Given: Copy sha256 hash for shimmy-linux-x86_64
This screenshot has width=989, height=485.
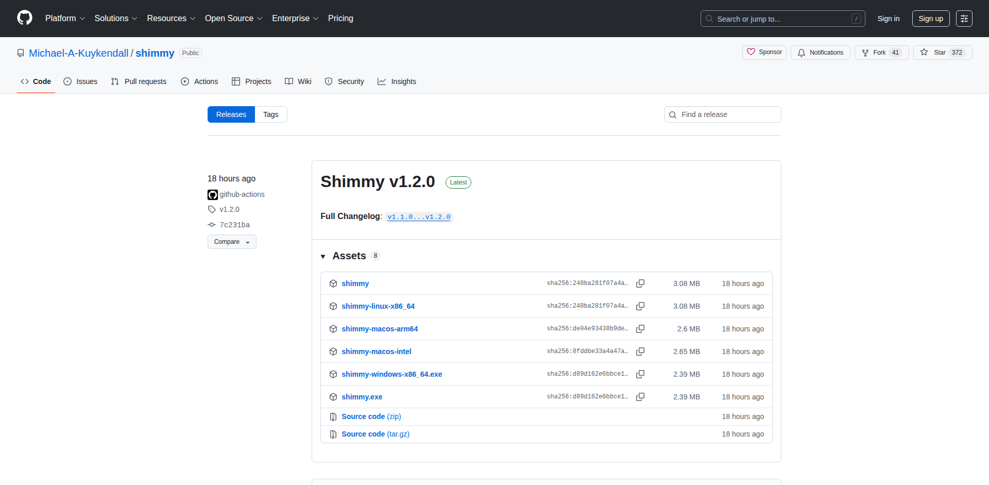Looking at the screenshot, I should [x=640, y=306].
